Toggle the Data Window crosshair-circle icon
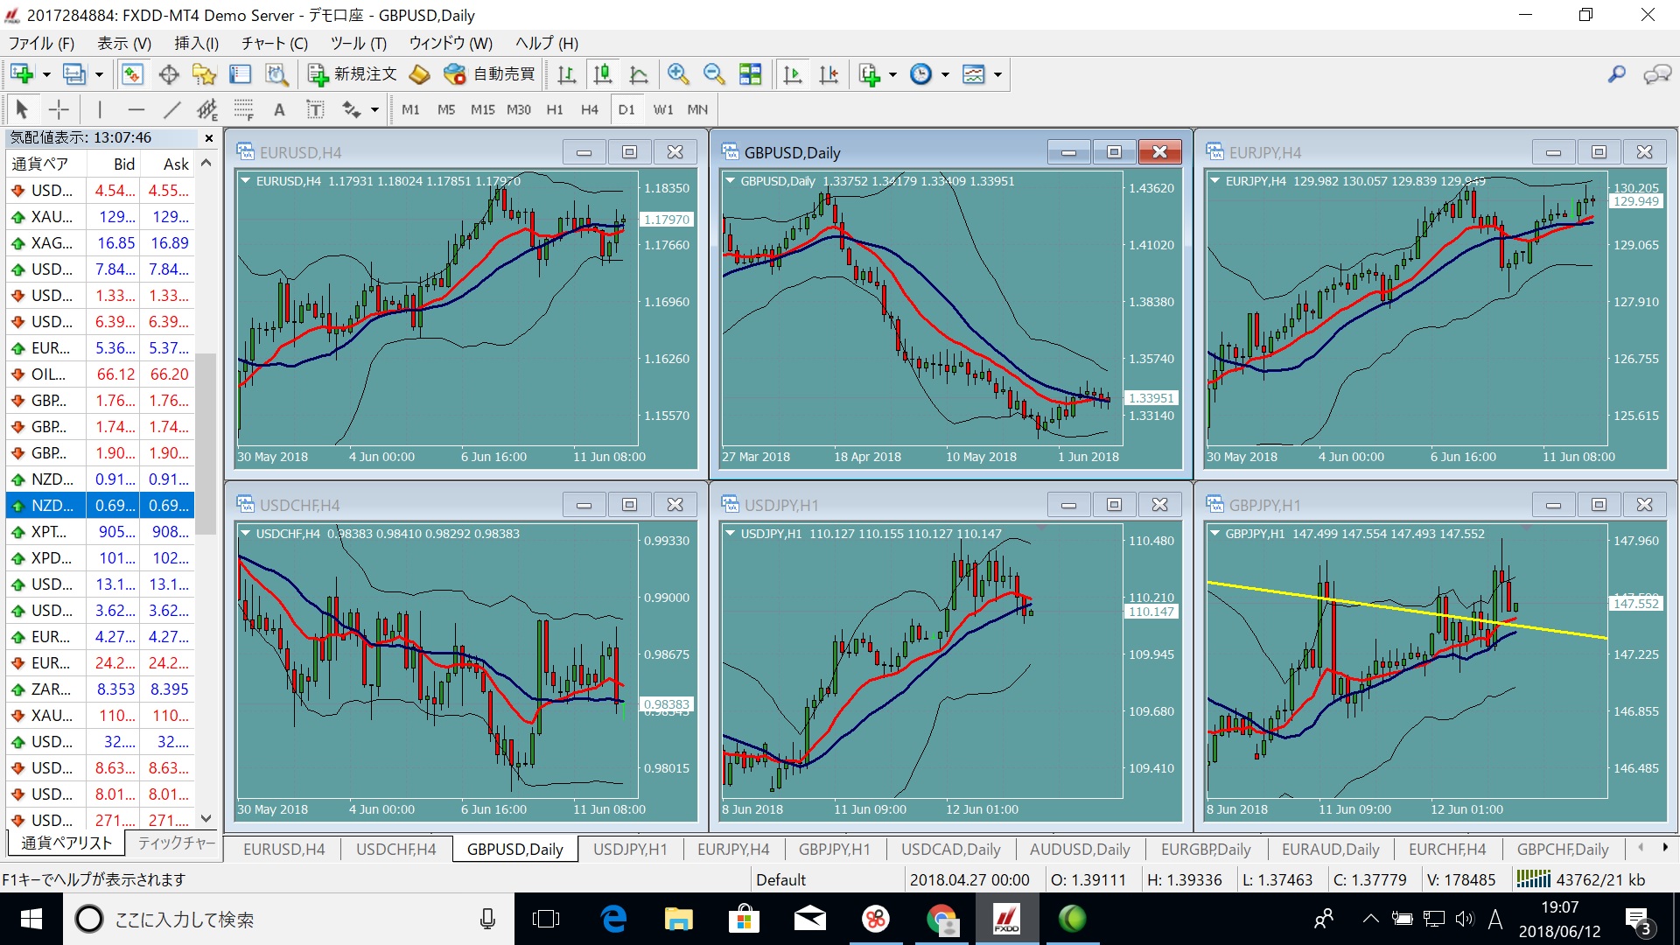1680x945 pixels. (x=168, y=74)
